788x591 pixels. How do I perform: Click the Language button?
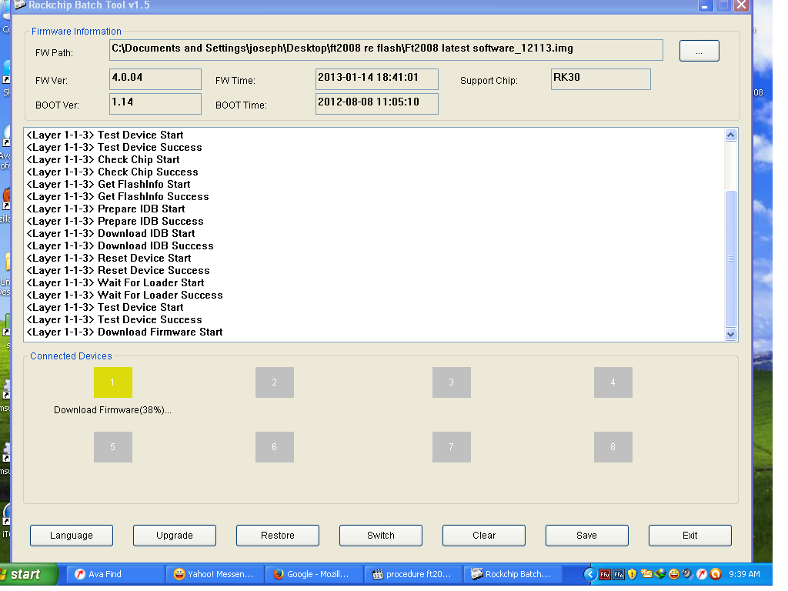coord(72,536)
